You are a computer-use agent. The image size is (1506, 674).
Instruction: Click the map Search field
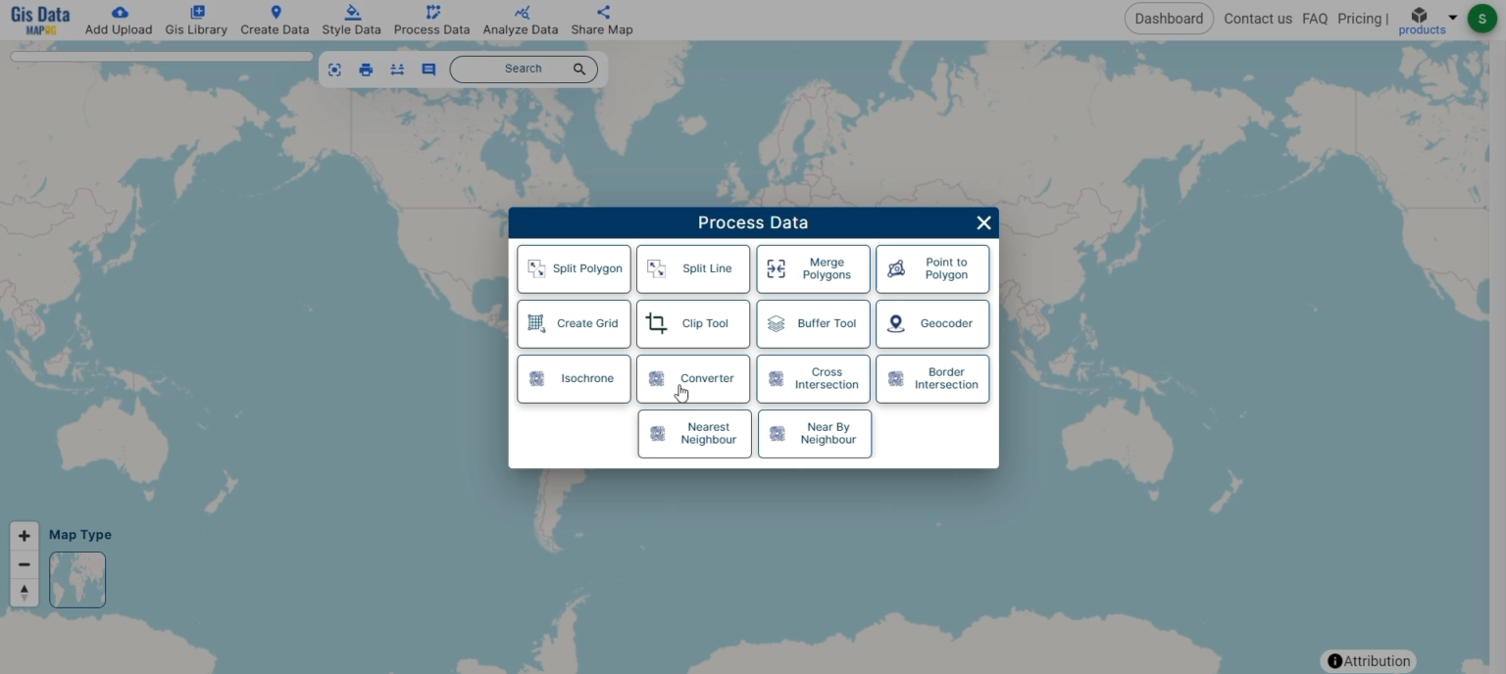click(524, 70)
